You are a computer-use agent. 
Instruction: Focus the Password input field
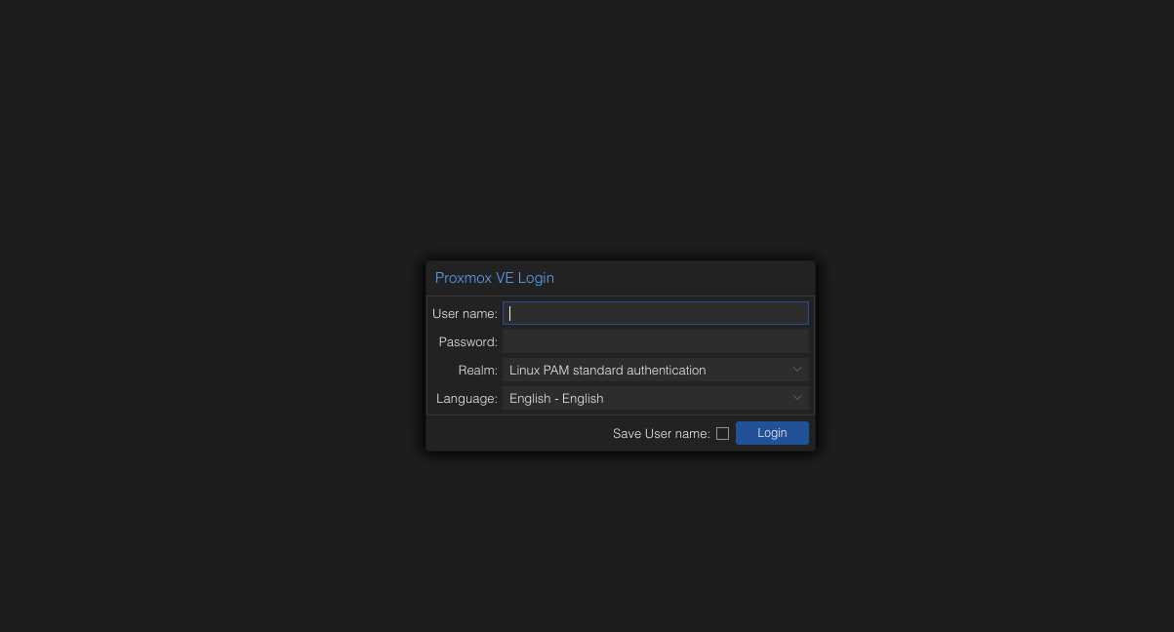coord(655,341)
